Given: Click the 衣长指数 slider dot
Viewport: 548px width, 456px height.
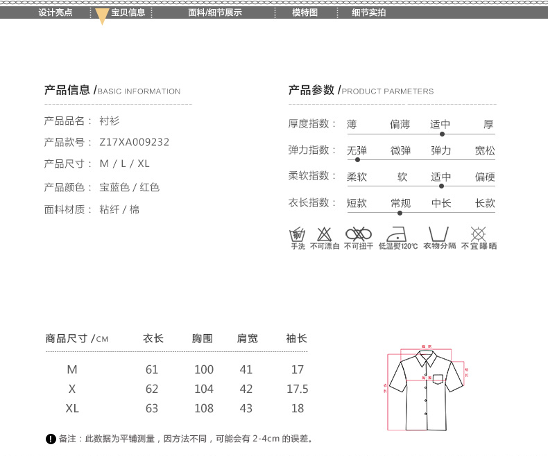Looking at the screenshot, I should click(400, 213).
